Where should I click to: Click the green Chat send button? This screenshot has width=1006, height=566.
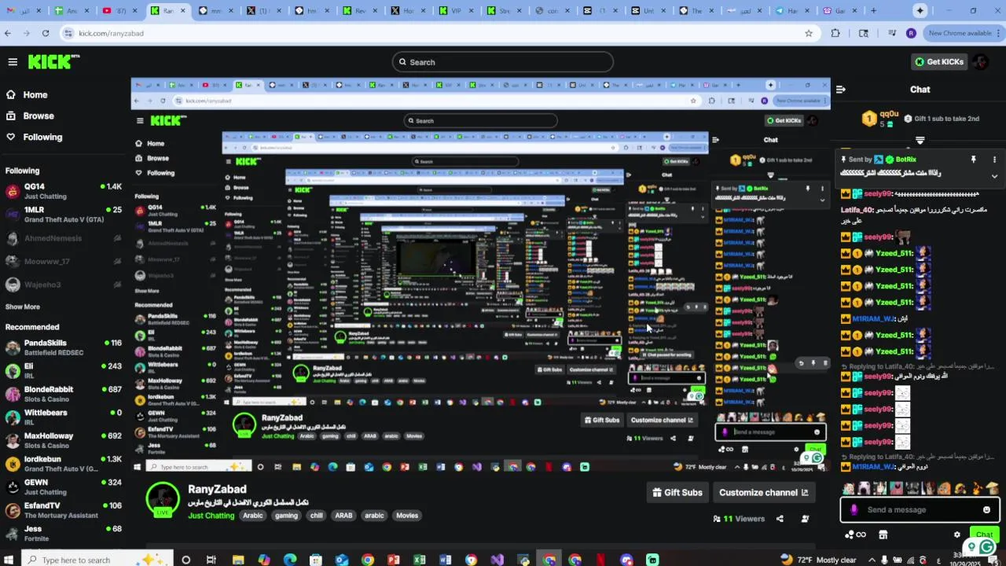tap(984, 535)
